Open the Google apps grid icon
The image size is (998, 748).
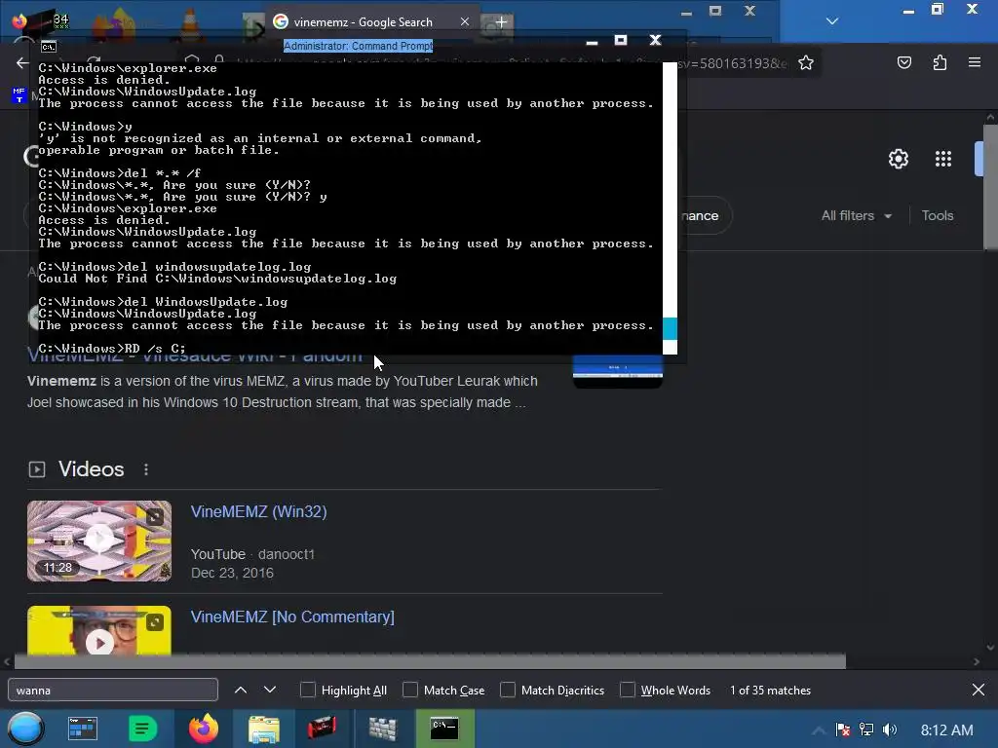click(x=943, y=159)
